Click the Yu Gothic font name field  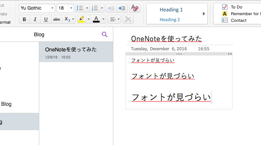pyautogui.click(x=34, y=8)
